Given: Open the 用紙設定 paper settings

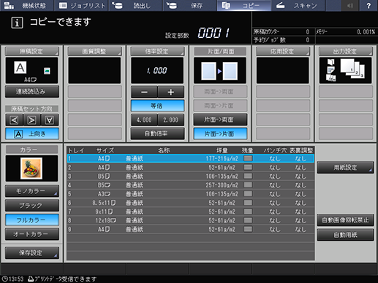Looking at the screenshot, I should tap(345, 168).
